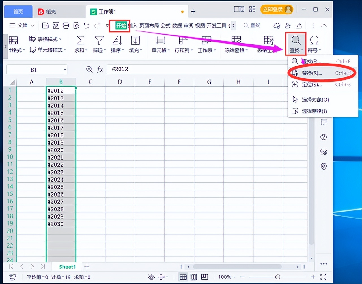The image size is (362, 284).
Task: Expand the 单元格 dropdown arrow
Action: click(x=168, y=50)
